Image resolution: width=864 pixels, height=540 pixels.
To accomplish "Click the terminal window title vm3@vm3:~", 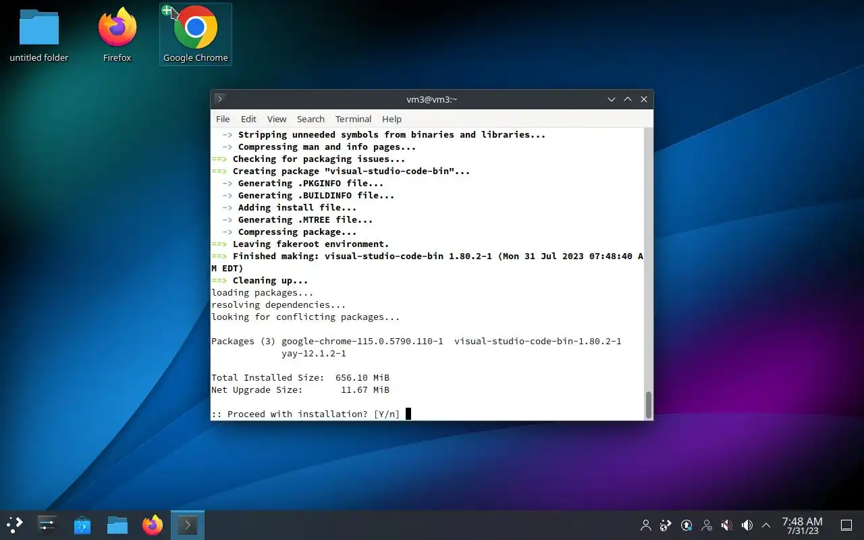I will (432, 99).
